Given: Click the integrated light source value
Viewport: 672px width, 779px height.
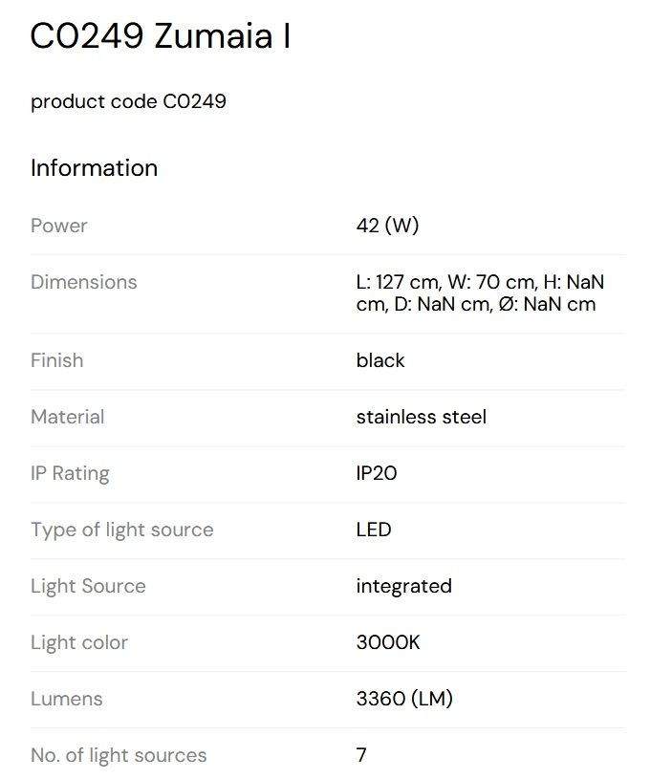Looking at the screenshot, I should tap(403, 586).
